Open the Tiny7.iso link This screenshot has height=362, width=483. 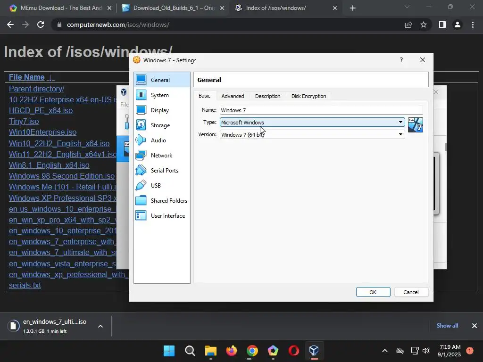coord(24,121)
